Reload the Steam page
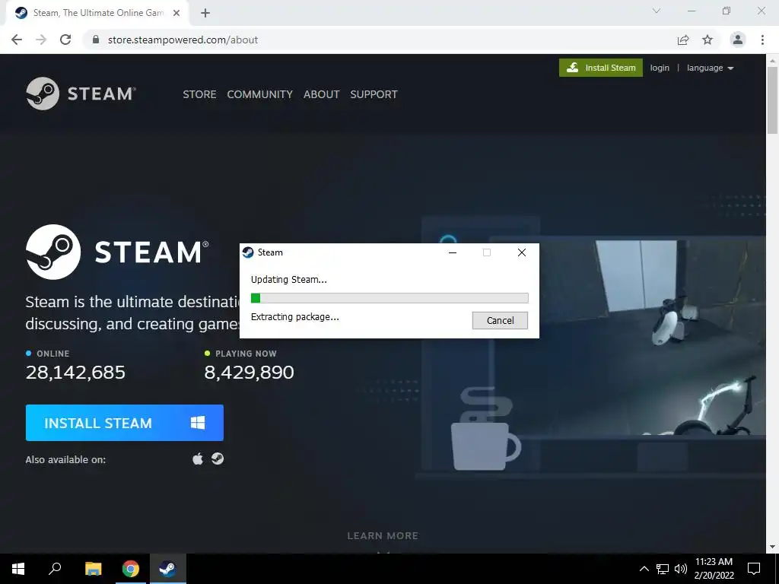Screen dimensions: 779x584 (x=65, y=40)
